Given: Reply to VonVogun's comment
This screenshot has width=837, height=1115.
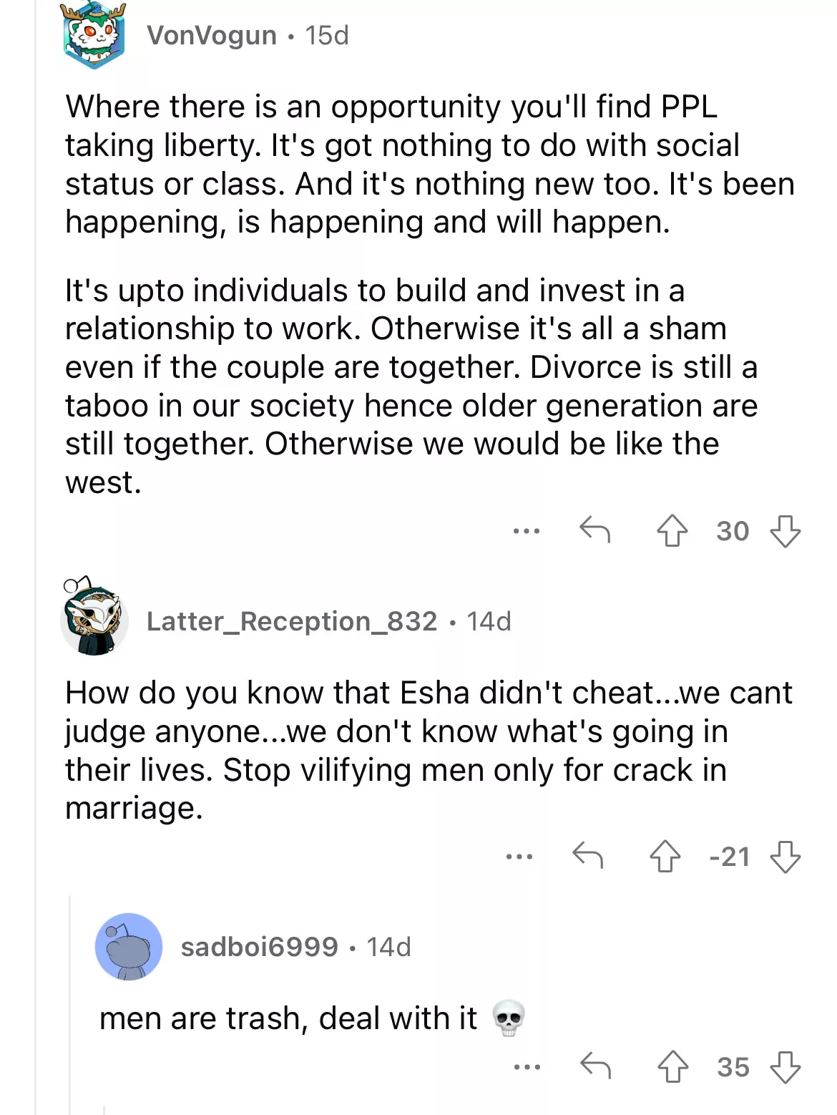Looking at the screenshot, I should click(594, 530).
